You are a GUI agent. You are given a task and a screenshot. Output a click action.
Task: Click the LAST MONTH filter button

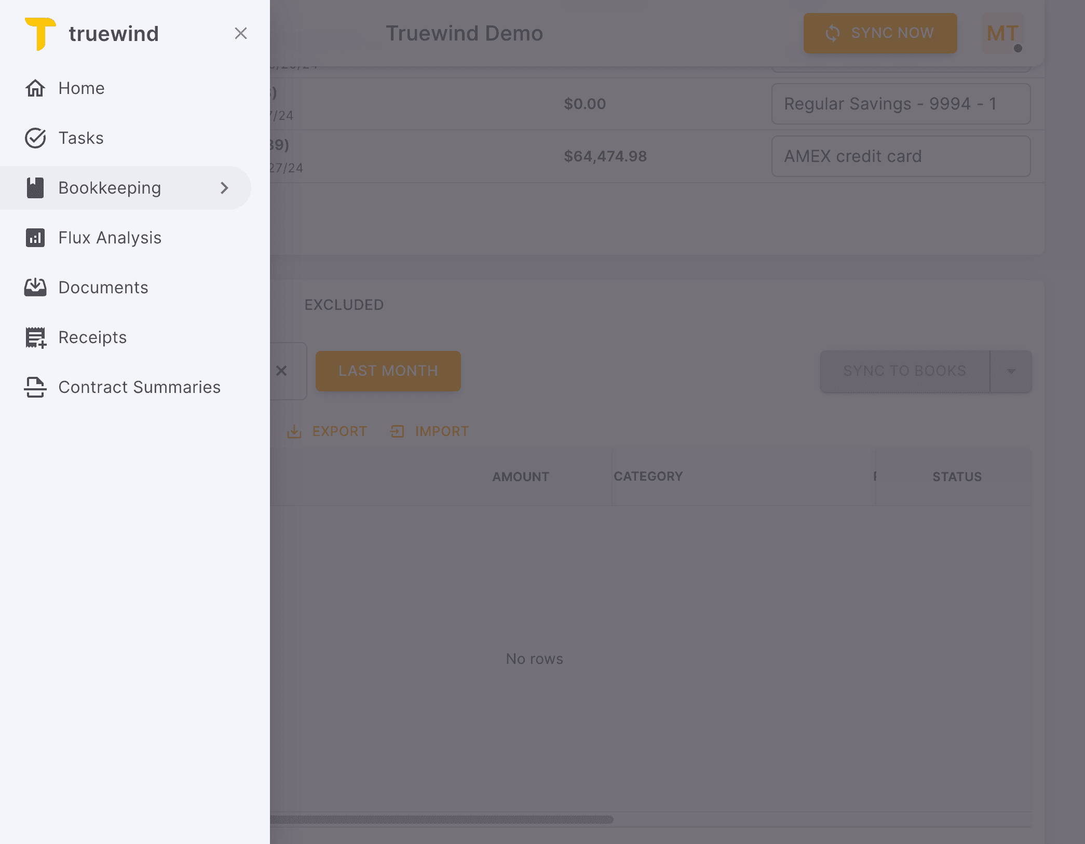point(388,371)
